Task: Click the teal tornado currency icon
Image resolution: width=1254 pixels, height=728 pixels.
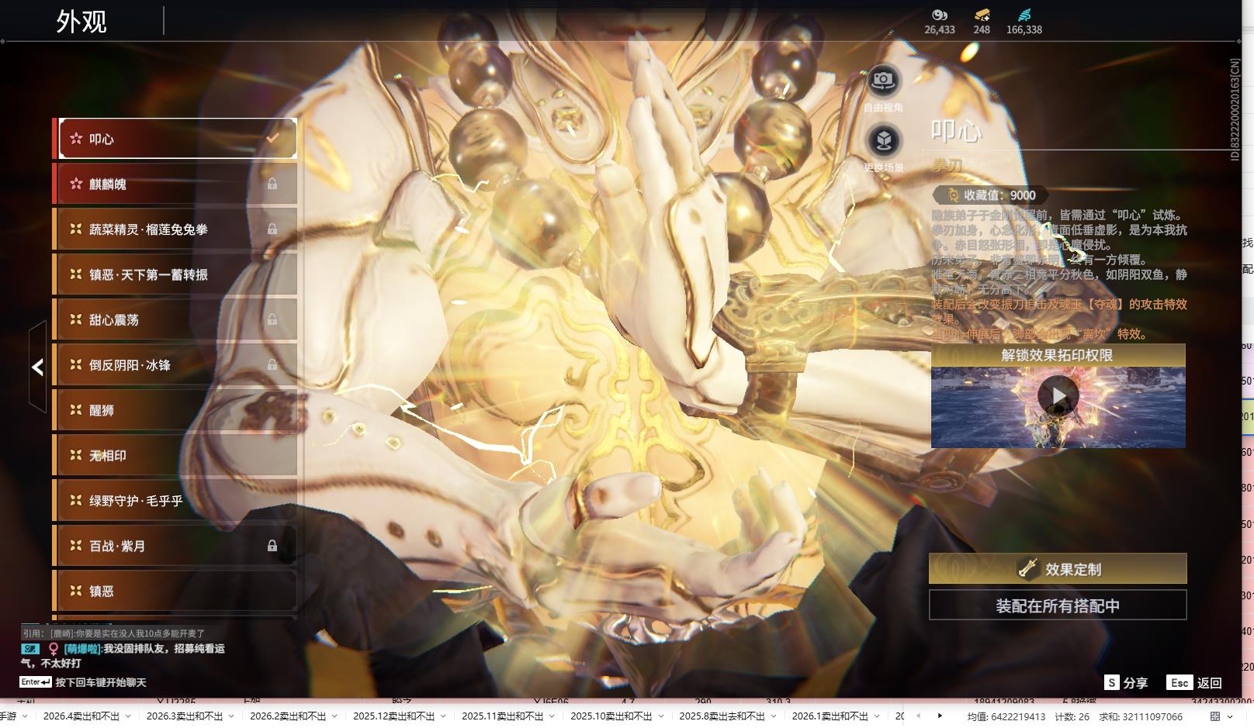Action: tap(1024, 15)
